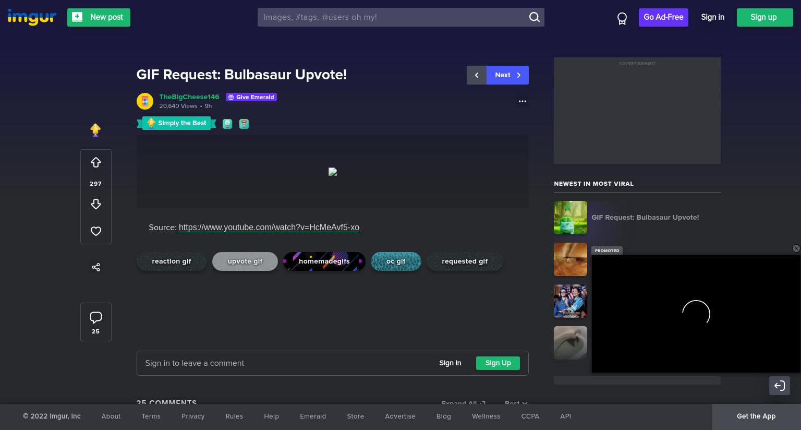The width and height of the screenshot is (801, 430).
Task: Open CCPA footer link
Action: pos(530,416)
